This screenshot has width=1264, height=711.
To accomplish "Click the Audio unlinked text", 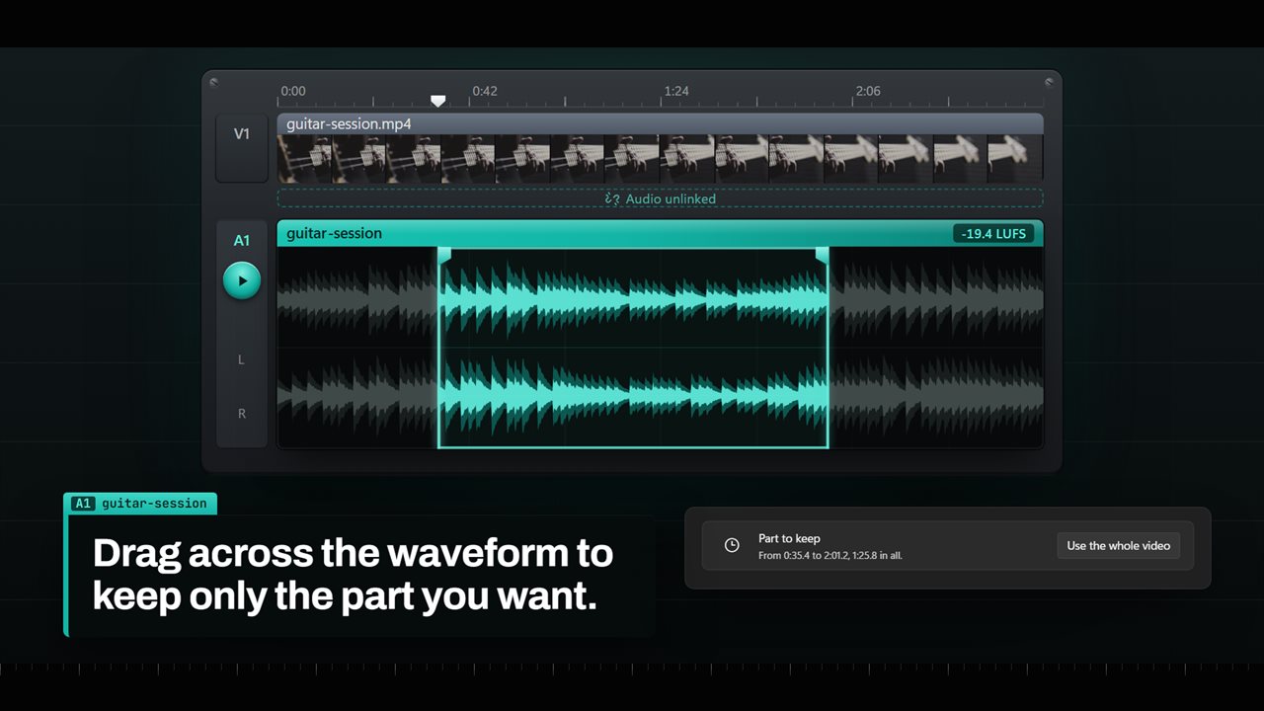I will pyautogui.click(x=671, y=198).
